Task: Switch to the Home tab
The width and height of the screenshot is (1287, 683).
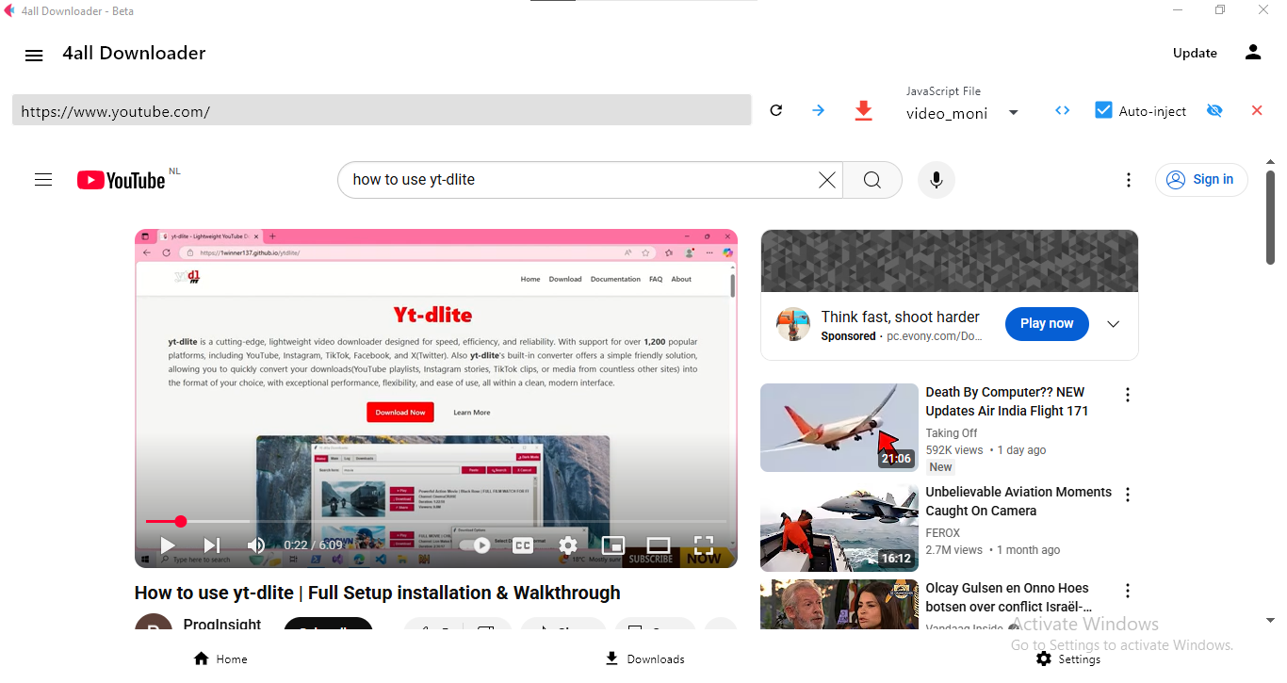Action: coord(220,659)
